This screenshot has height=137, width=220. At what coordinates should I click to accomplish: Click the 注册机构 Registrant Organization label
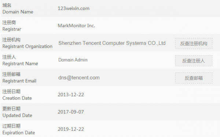pyautogui.click(x=27, y=43)
